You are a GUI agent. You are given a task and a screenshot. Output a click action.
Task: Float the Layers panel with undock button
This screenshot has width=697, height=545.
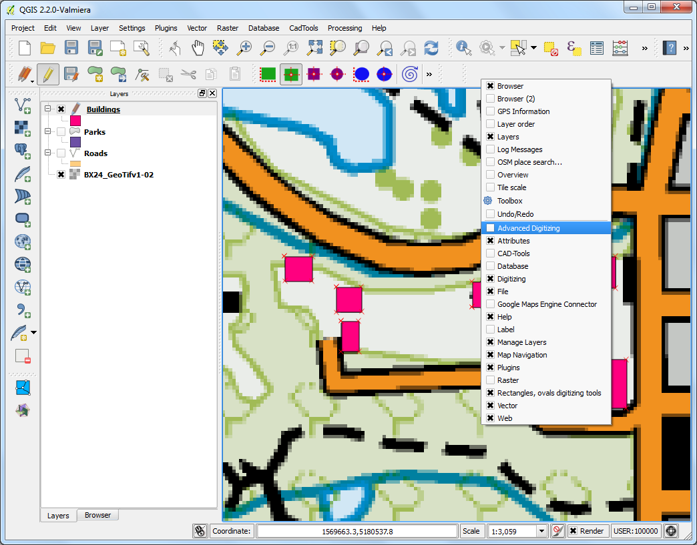[202, 93]
